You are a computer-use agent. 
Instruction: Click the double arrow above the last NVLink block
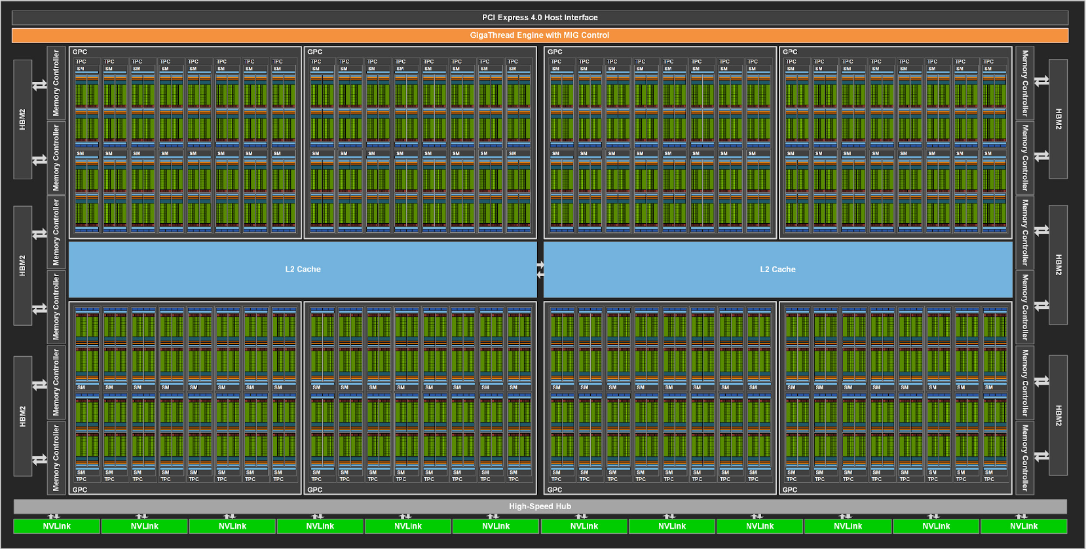1021,516
